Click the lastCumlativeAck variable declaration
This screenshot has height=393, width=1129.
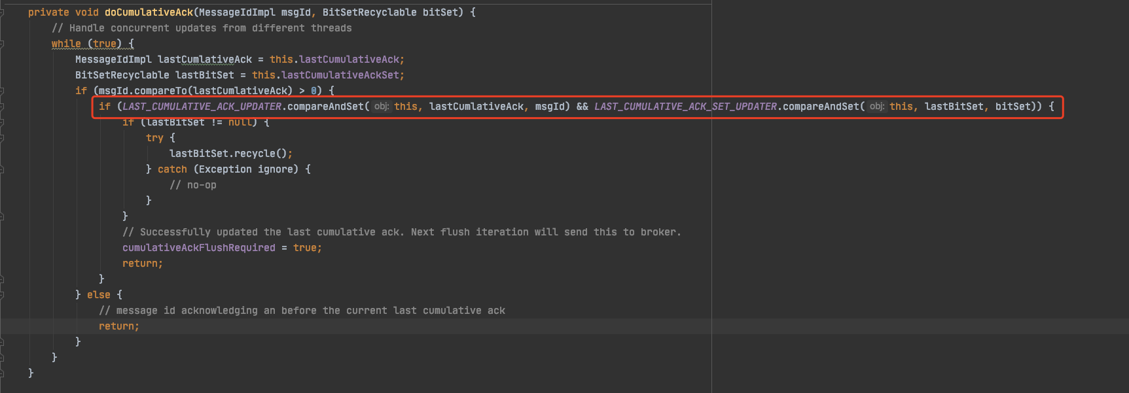pos(205,60)
